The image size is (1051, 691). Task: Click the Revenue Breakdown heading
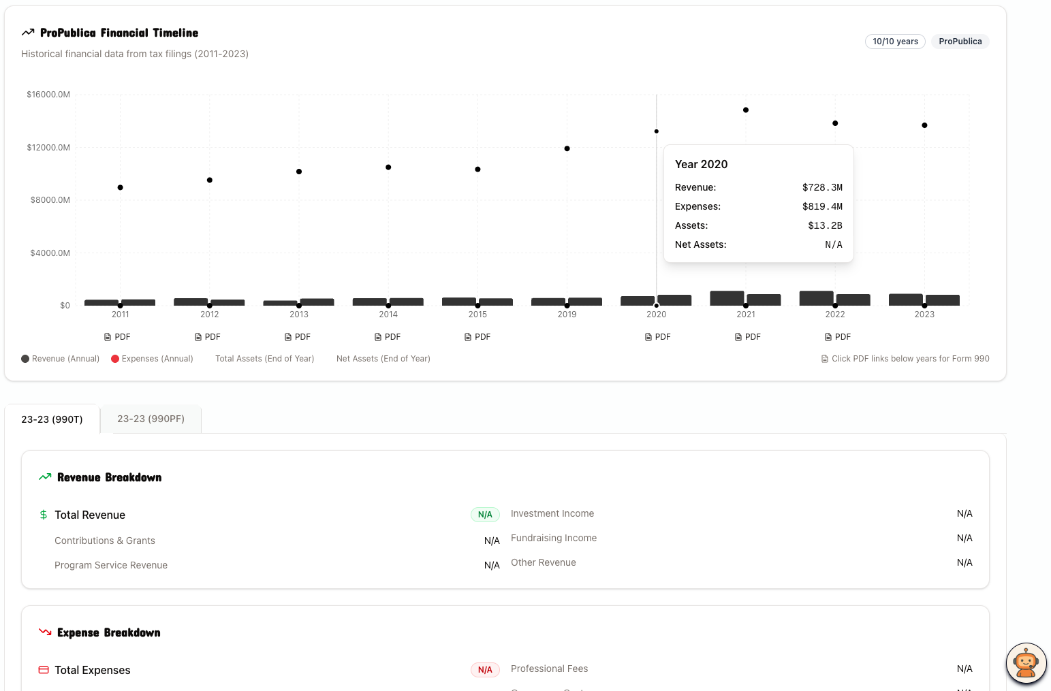(x=110, y=477)
